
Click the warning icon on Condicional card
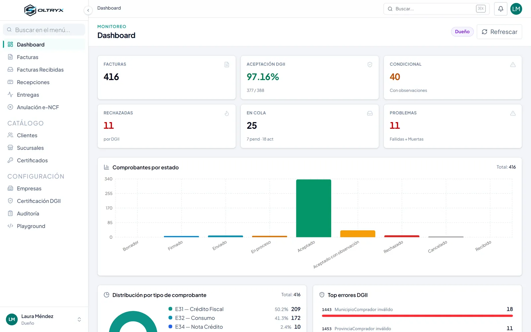pyautogui.click(x=513, y=64)
